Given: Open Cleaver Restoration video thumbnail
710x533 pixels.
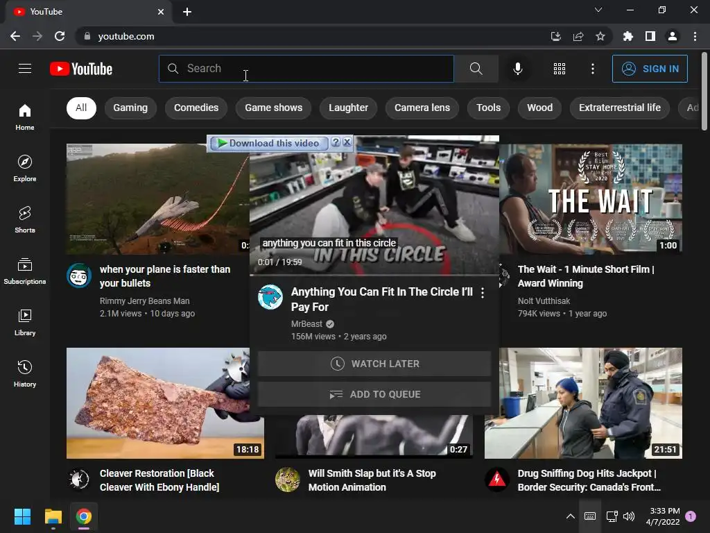Looking at the screenshot, I should point(165,403).
